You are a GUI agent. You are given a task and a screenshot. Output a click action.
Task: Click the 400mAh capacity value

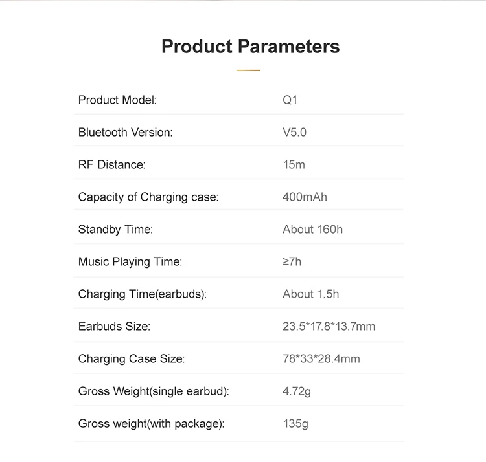tap(305, 197)
